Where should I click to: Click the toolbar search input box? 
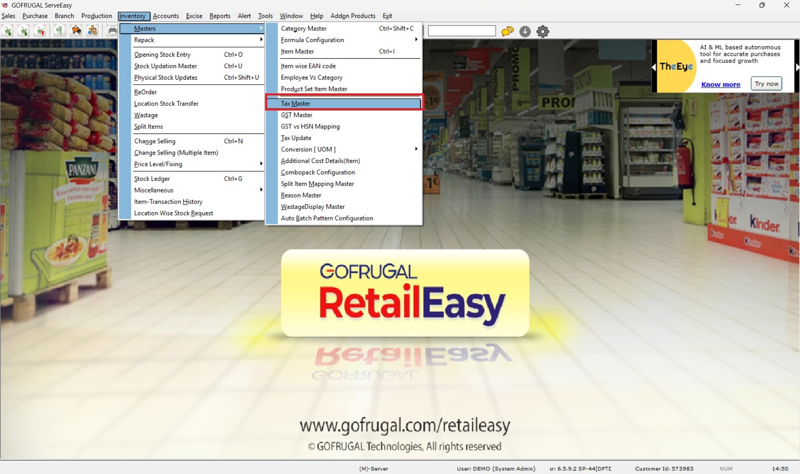coord(462,31)
